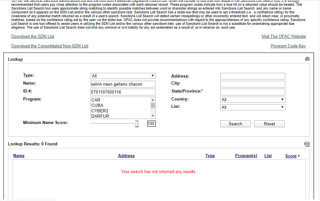
Task: Select CUBA in the Program list
Action: coord(97,106)
